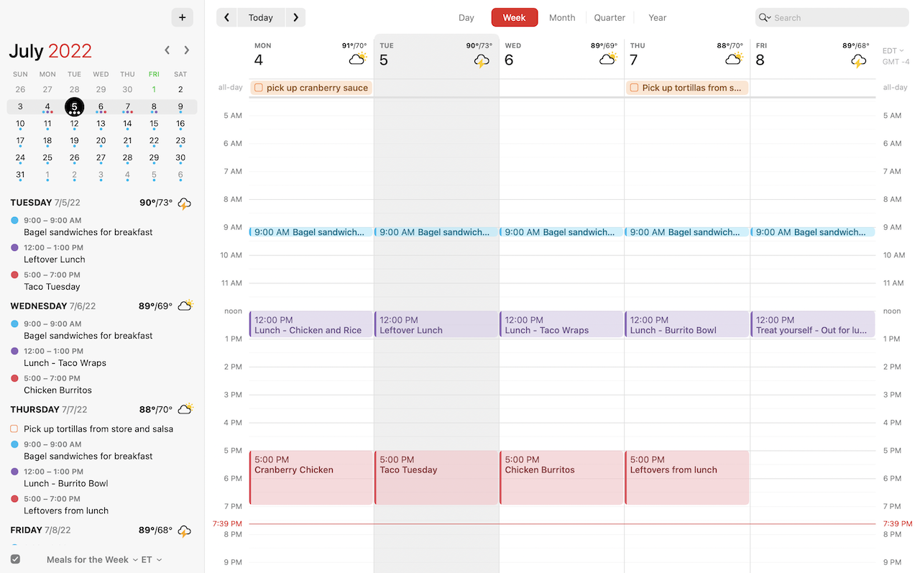This screenshot has height=573, width=920.
Task: Go to previous week with left arrow
Action: tap(226, 17)
